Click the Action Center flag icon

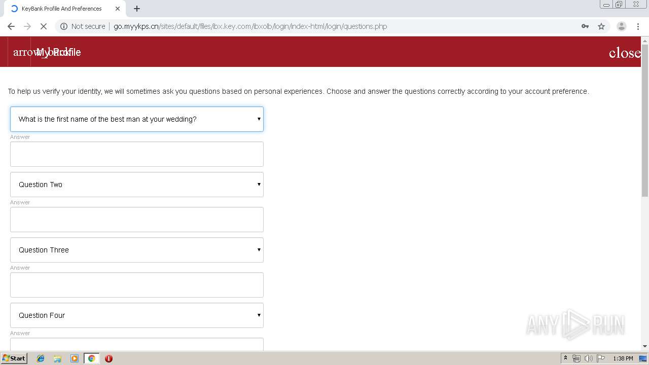pos(601,358)
